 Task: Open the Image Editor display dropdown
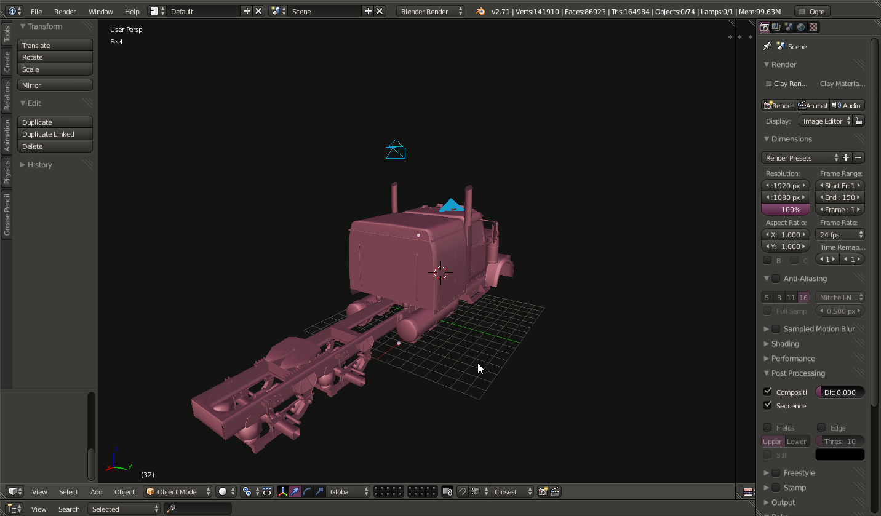pyautogui.click(x=826, y=121)
